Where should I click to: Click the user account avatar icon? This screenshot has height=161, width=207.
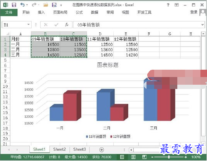pyautogui.click(x=203, y=12)
